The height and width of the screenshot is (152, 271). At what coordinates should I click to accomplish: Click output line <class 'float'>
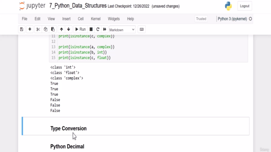click(65, 73)
